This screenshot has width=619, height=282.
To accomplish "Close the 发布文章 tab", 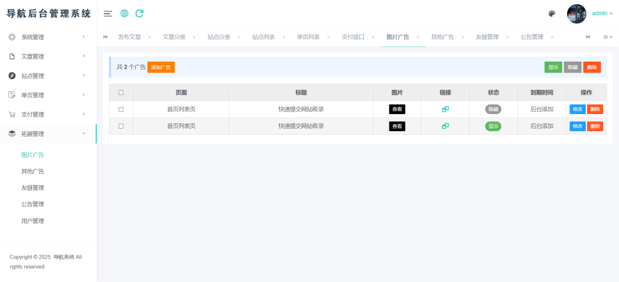I will [149, 37].
